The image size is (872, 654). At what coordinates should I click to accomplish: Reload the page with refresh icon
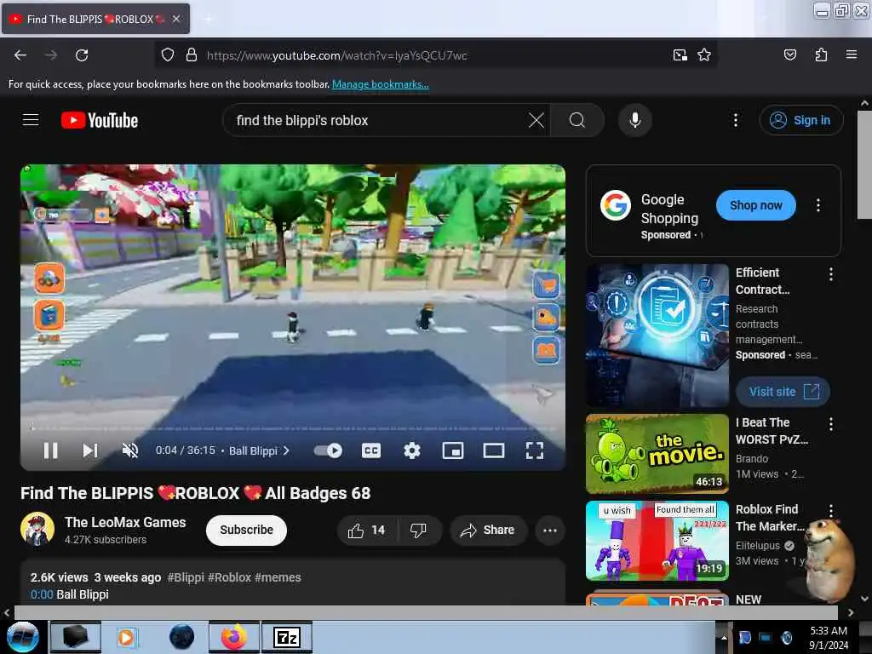click(82, 55)
